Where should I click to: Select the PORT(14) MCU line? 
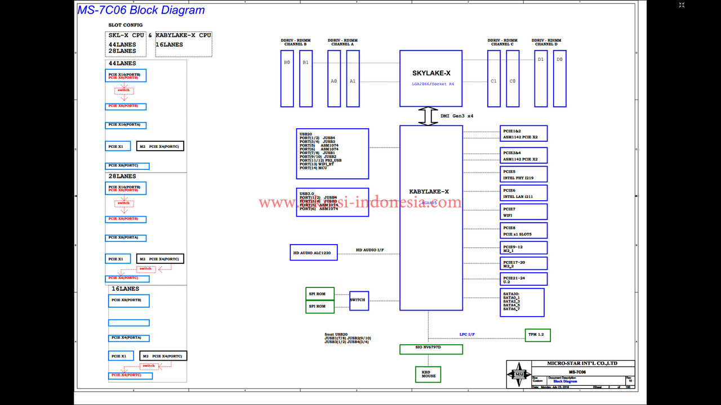[x=313, y=168]
